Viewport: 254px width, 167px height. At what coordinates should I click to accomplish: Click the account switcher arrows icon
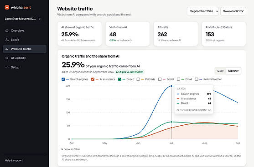click(x=40, y=19)
